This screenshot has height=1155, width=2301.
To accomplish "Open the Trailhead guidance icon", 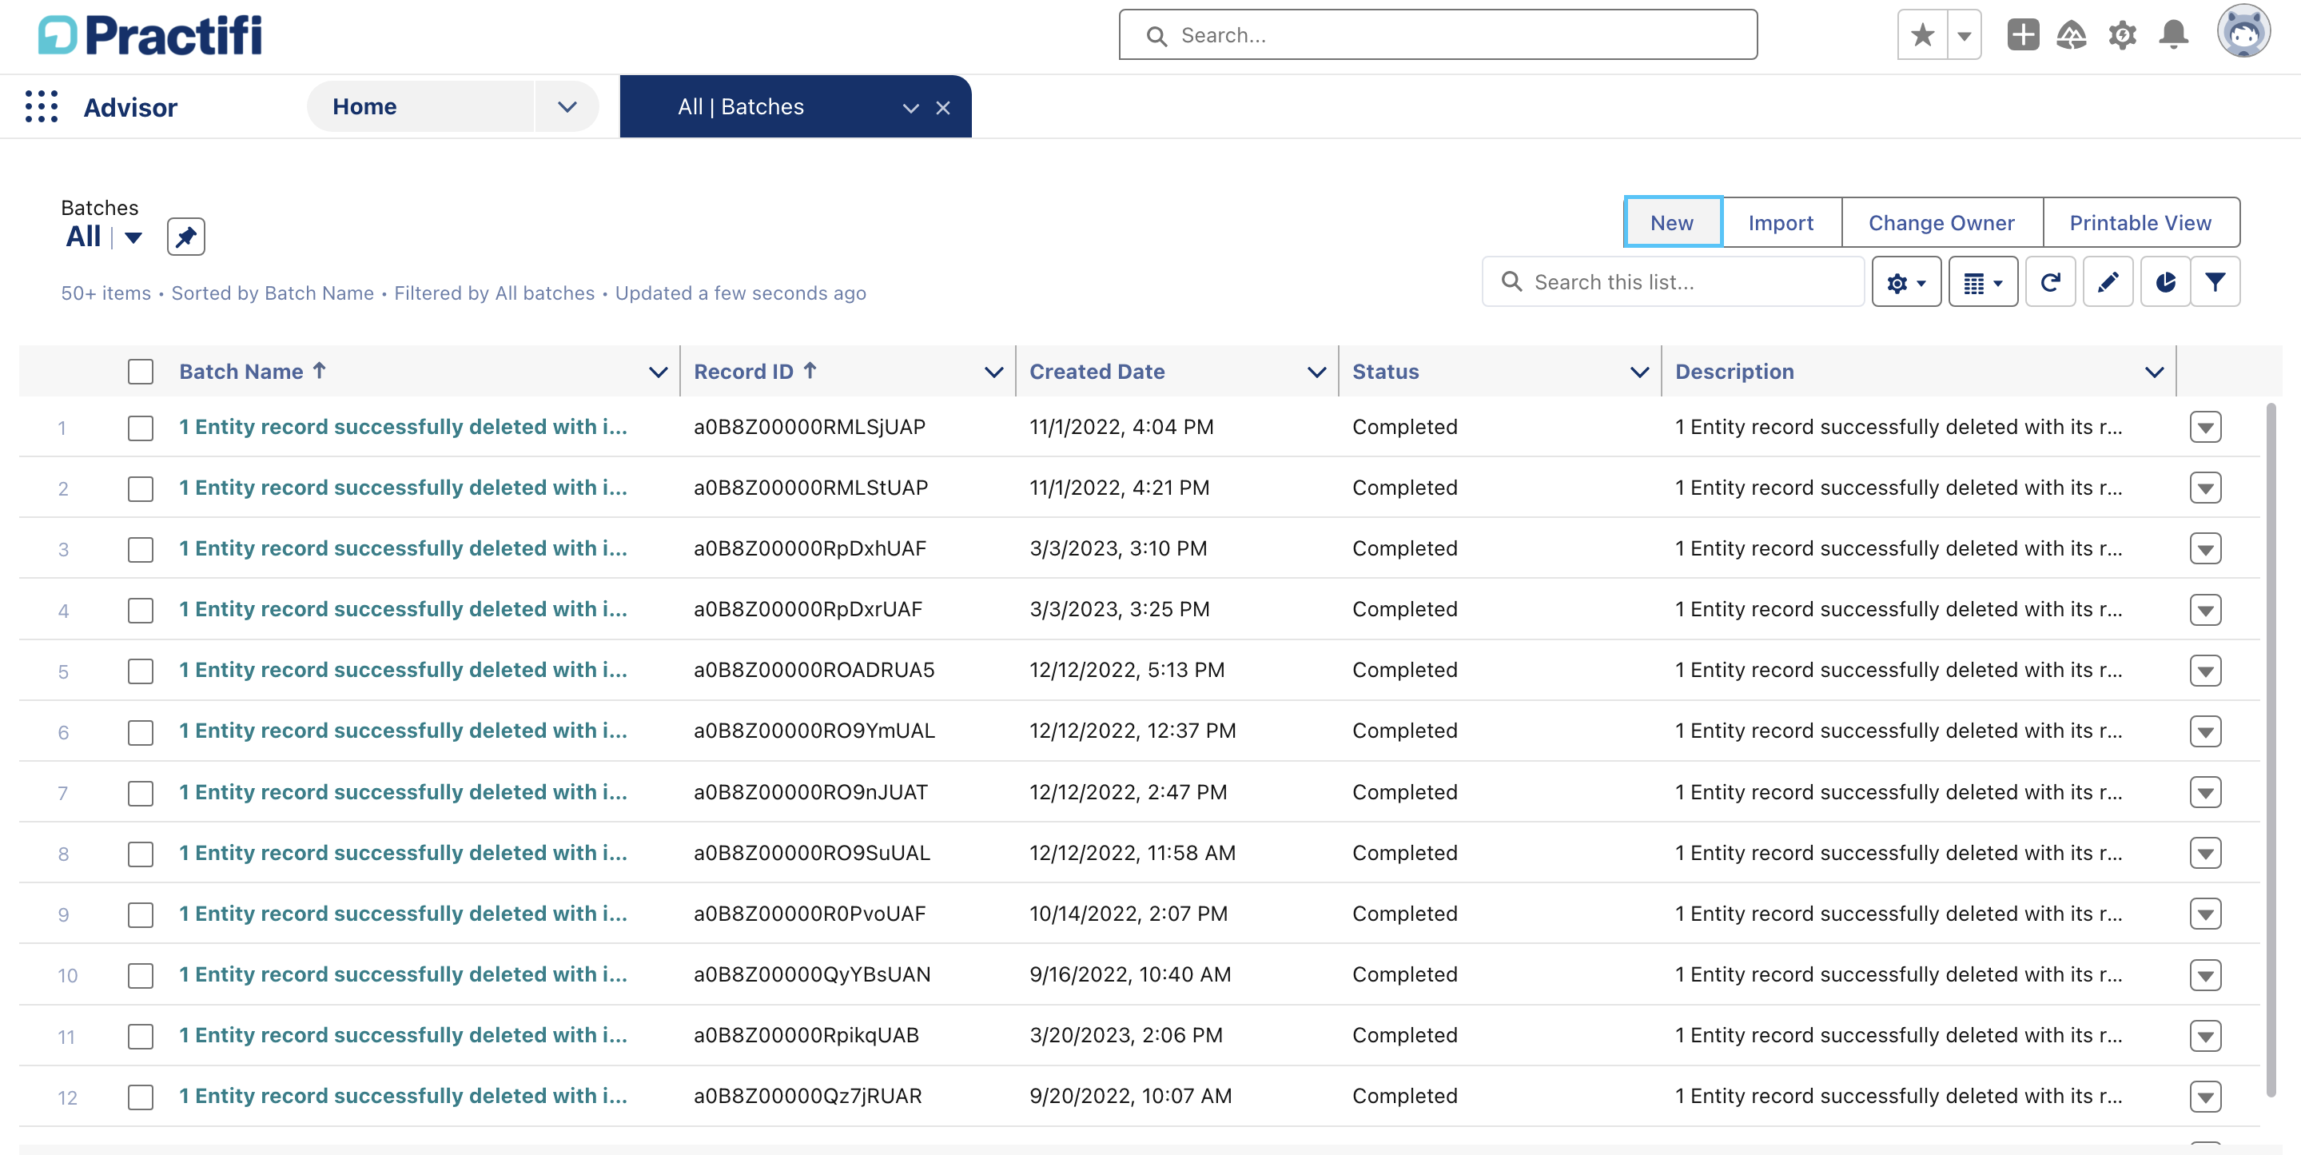I will pos(2072,35).
